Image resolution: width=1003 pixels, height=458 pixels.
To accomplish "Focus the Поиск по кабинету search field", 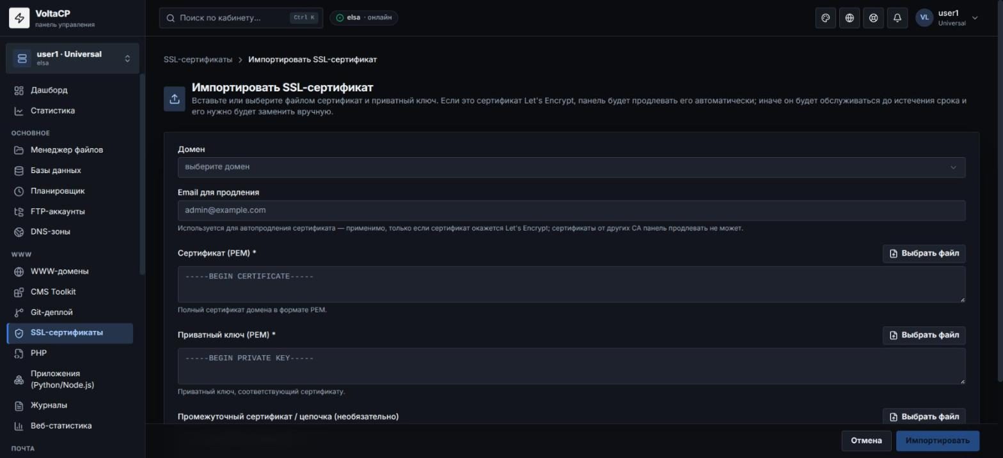I will pyautogui.click(x=241, y=18).
